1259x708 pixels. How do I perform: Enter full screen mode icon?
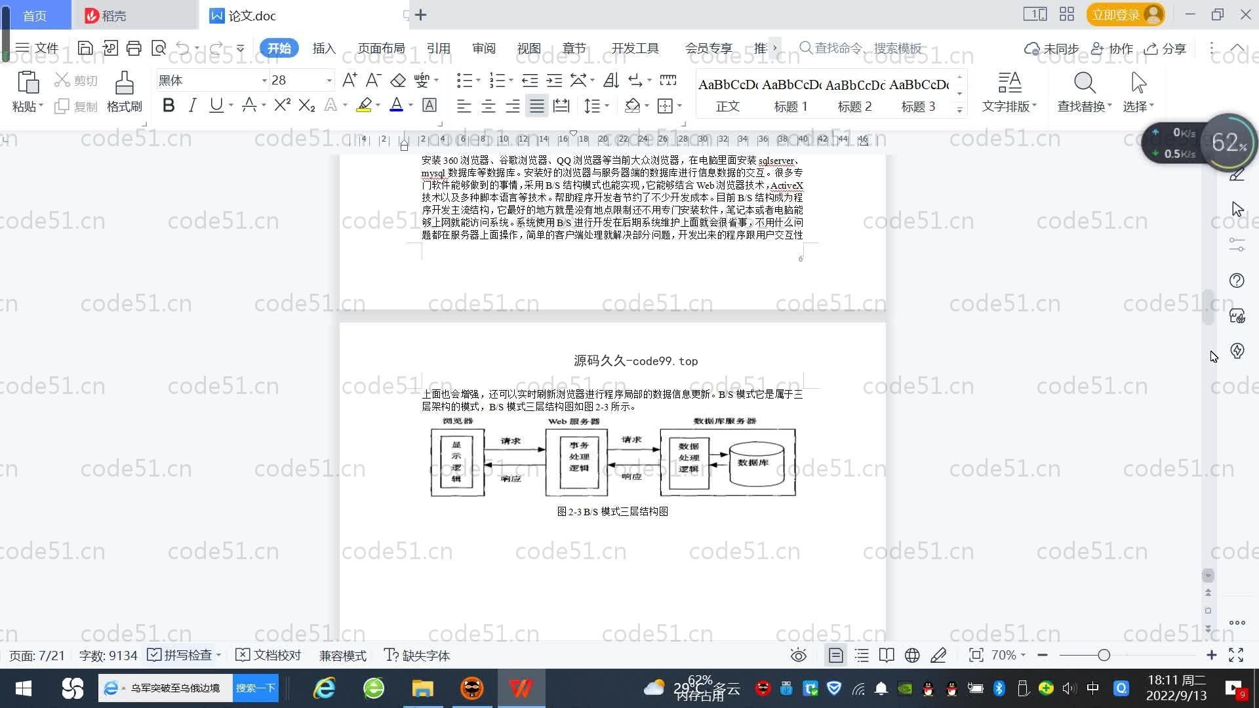(1236, 655)
